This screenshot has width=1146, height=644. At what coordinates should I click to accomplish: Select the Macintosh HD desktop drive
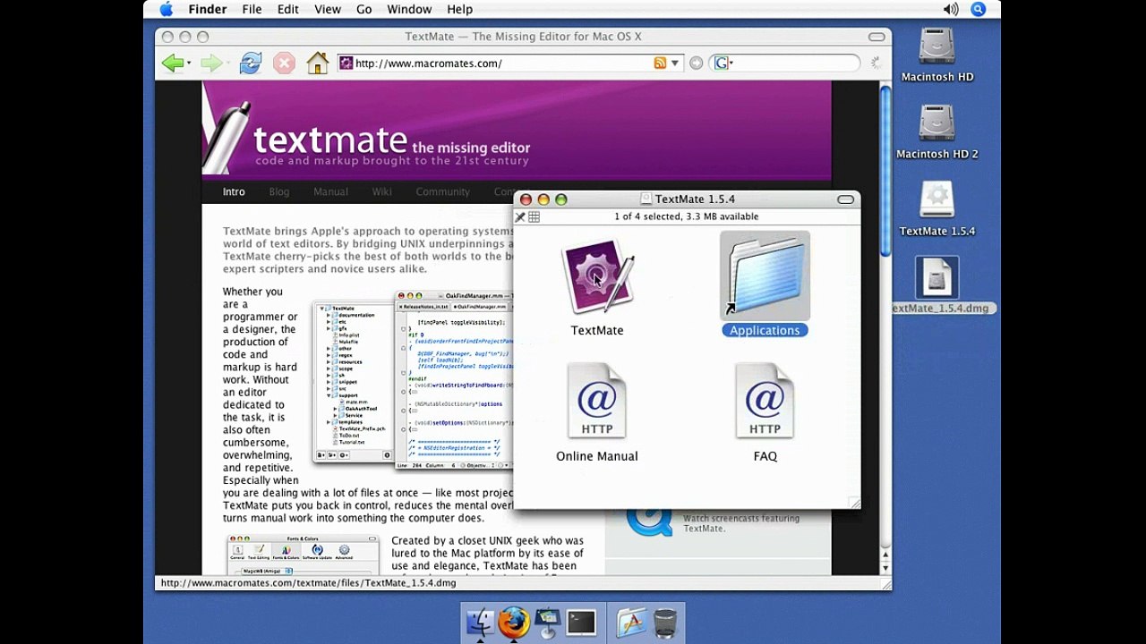click(936, 47)
